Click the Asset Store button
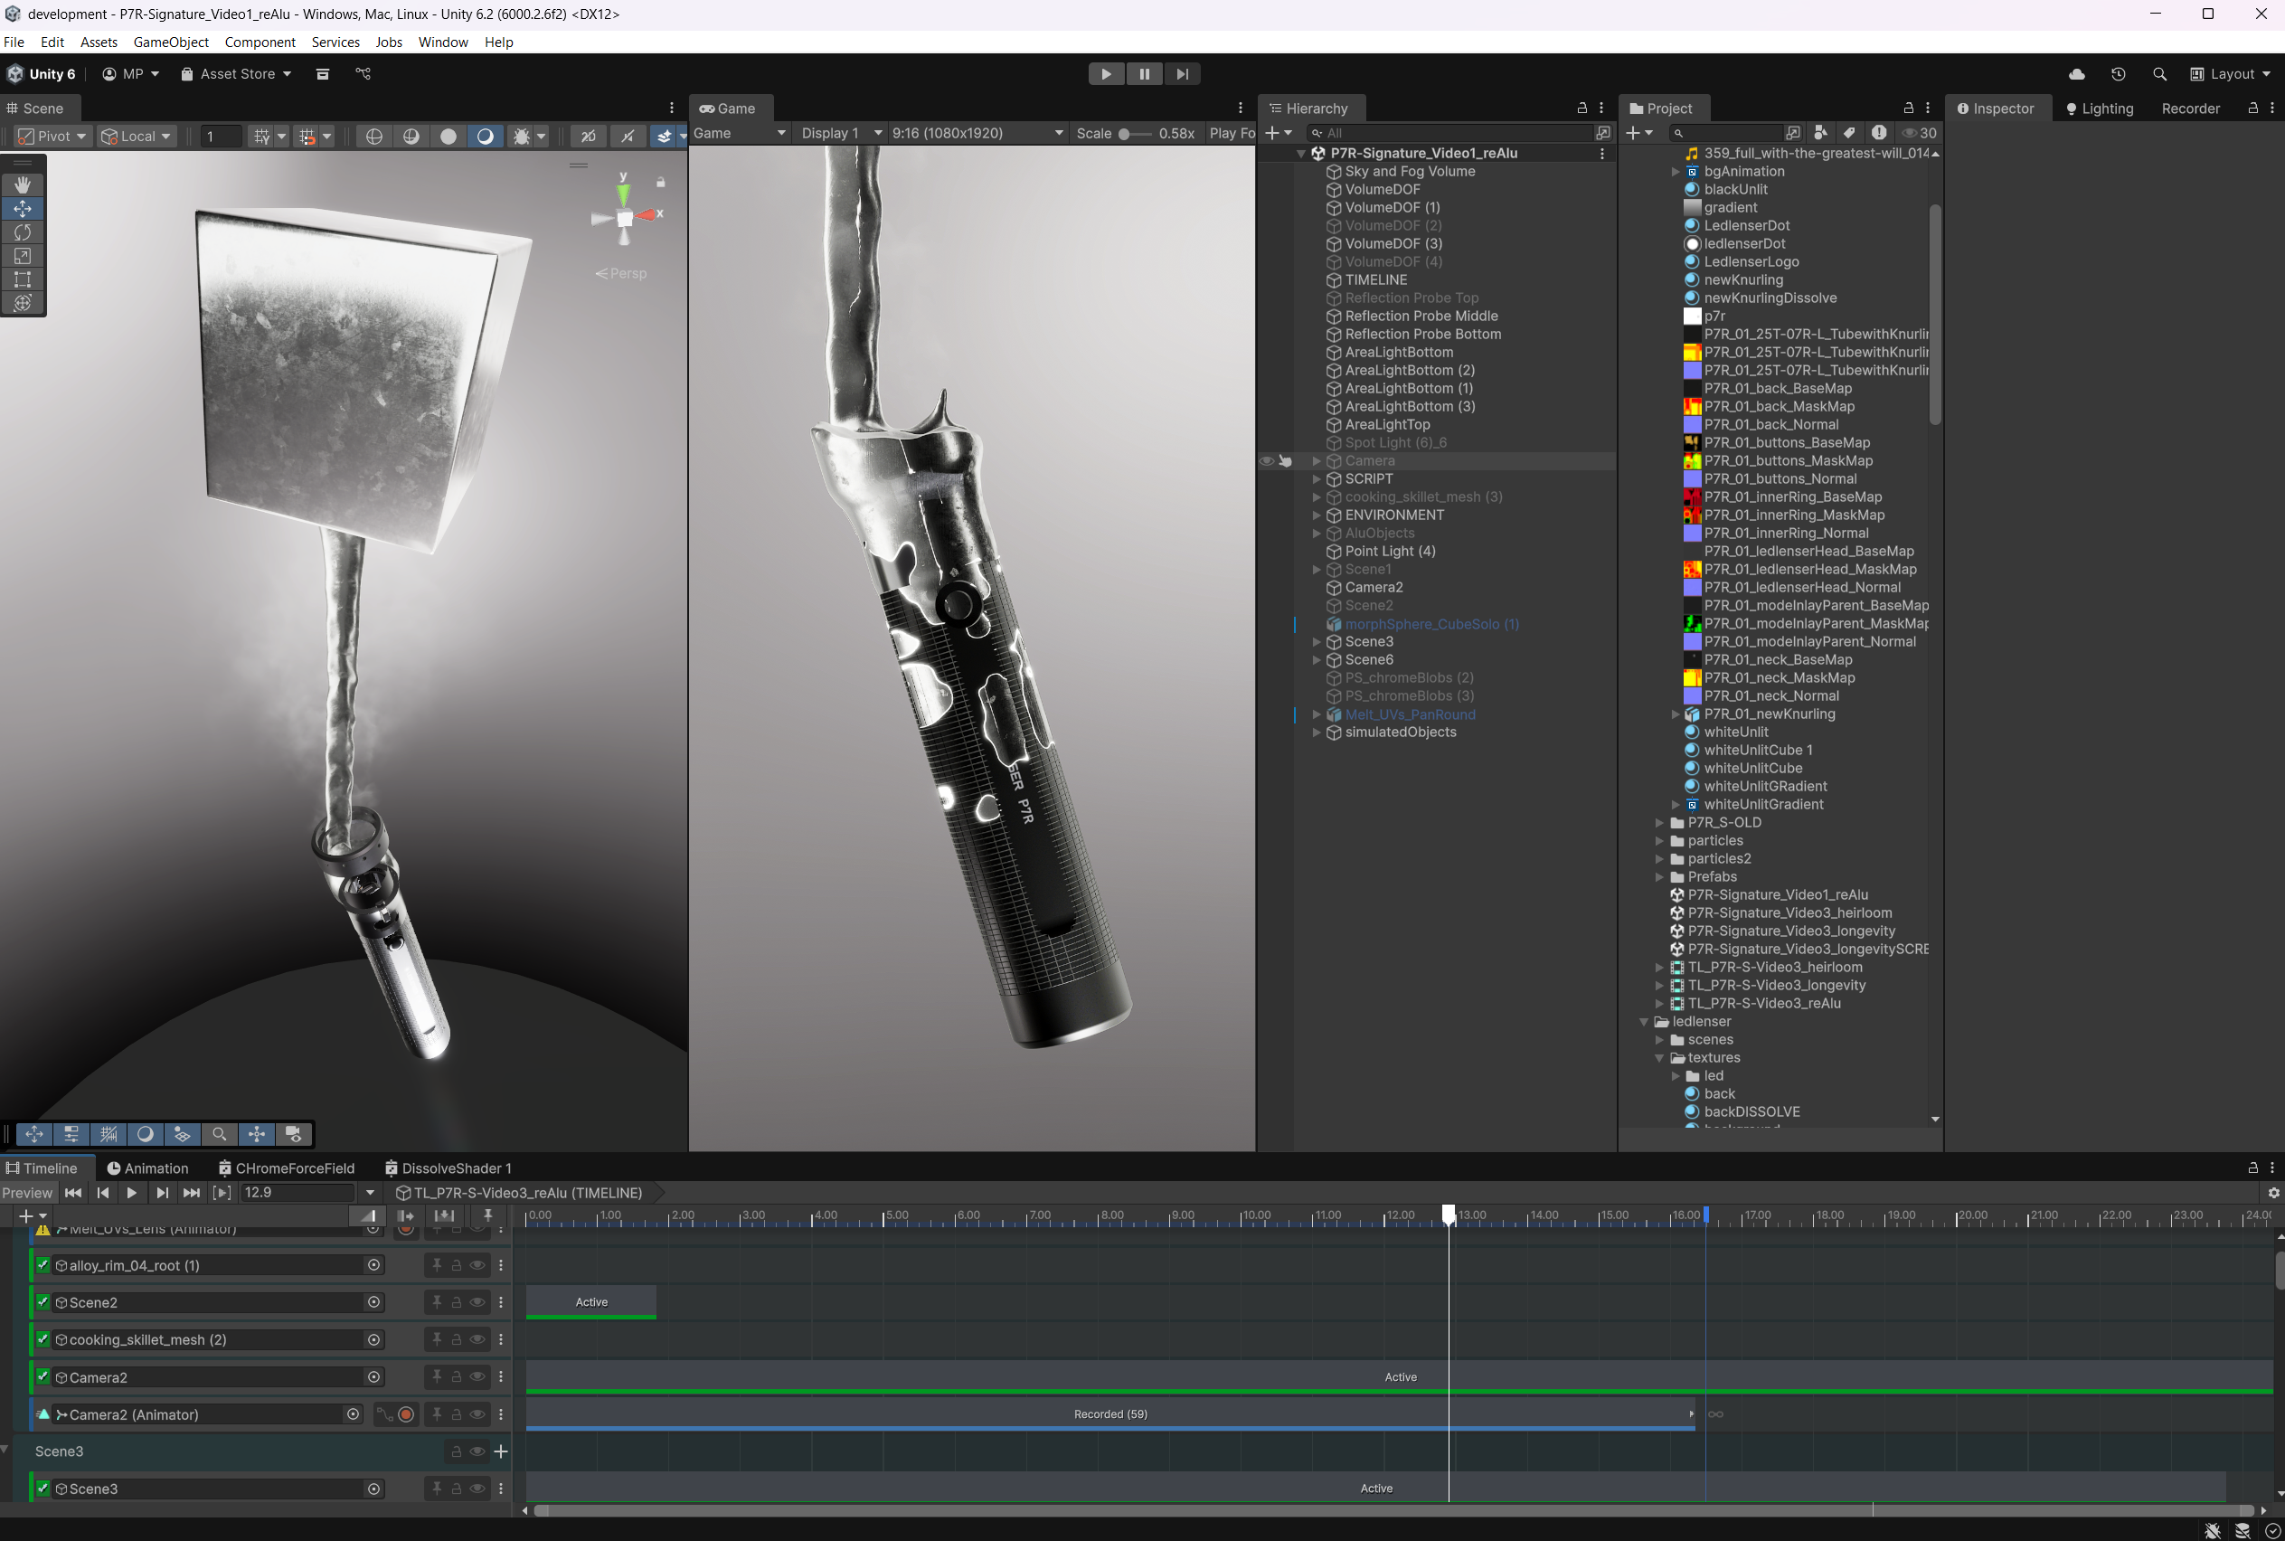Image resolution: width=2285 pixels, height=1541 pixels. coord(236,74)
